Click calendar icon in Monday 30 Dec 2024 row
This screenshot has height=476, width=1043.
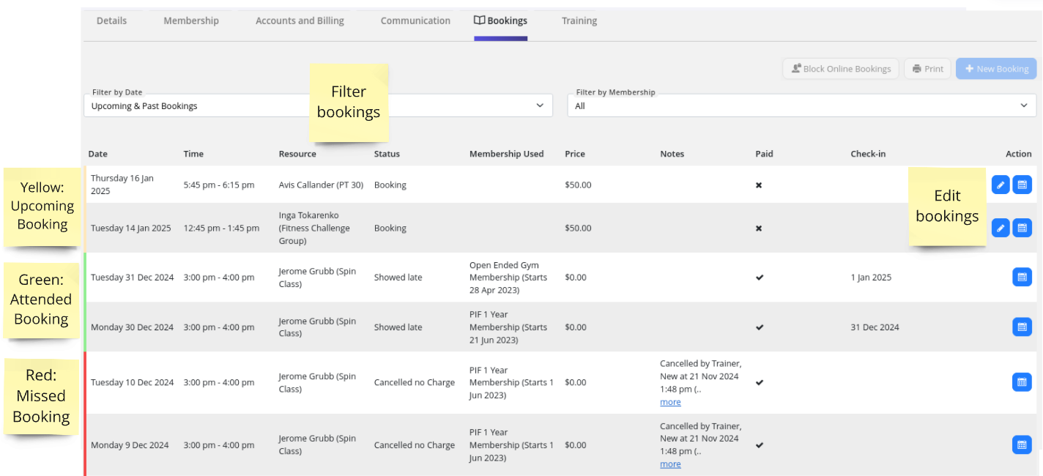(x=1022, y=327)
